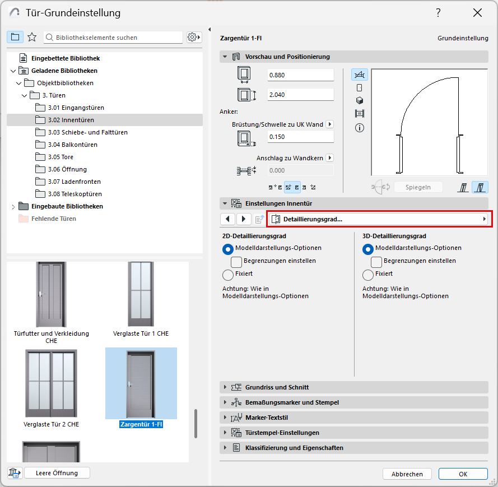The height and width of the screenshot is (487, 498).
Task: Select the 3D view preview icon
Action: tap(359, 100)
